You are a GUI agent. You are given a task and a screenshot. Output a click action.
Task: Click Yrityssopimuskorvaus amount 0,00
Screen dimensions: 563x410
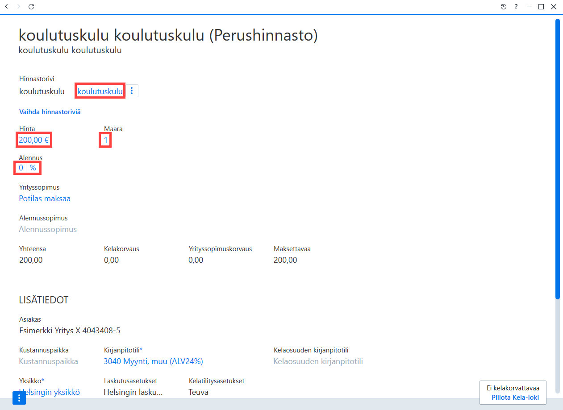196,260
